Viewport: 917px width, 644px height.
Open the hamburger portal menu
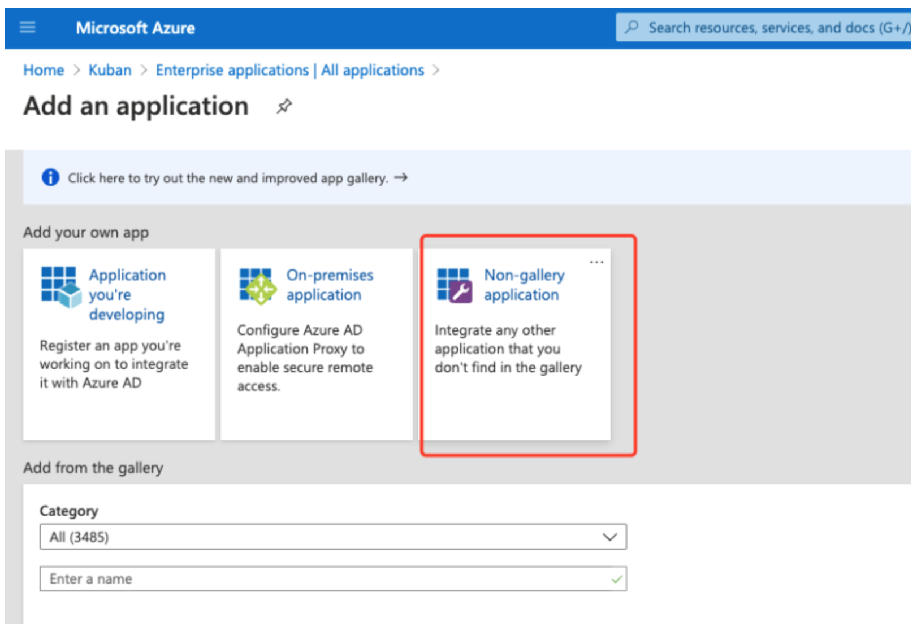pyautogui.click(x=27, y=27)
